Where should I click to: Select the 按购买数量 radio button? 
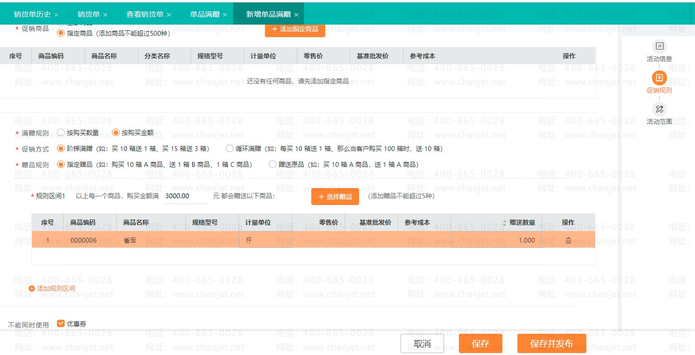pyautogui.click(x=61, y=133)
